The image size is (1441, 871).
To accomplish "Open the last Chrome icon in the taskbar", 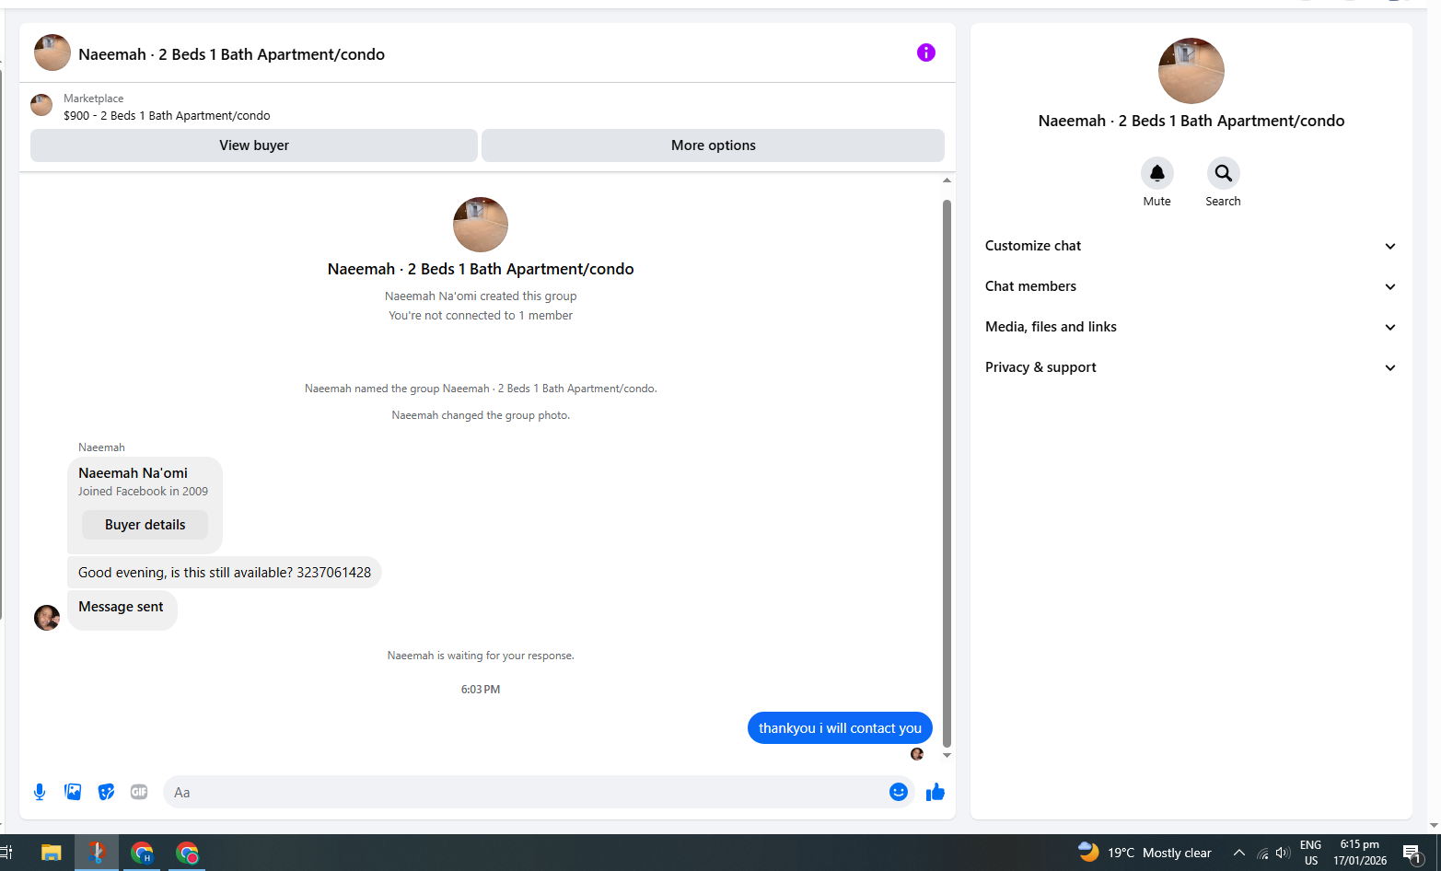I will 187,853.
